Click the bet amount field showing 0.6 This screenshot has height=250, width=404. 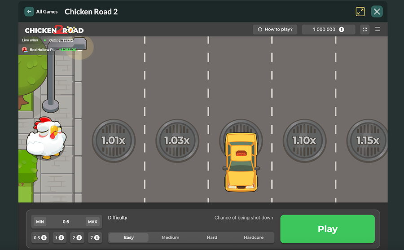point(66,222)
